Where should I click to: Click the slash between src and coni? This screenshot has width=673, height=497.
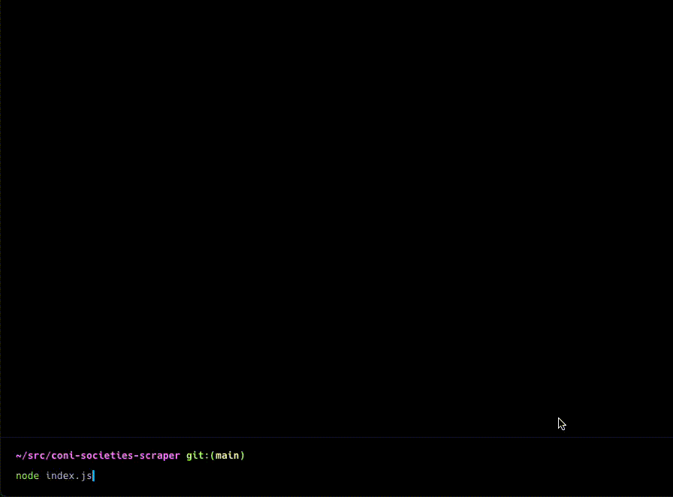coord(48,456)
